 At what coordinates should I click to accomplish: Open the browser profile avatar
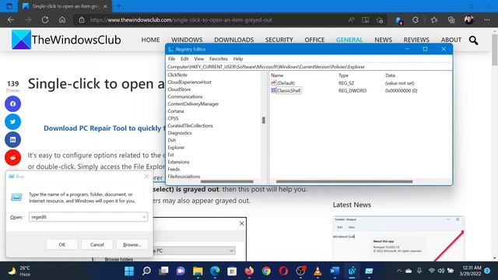tap(469, 19)
